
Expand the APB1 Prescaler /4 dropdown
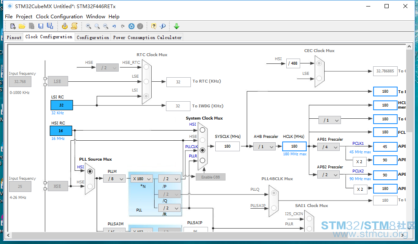(329, 147)
